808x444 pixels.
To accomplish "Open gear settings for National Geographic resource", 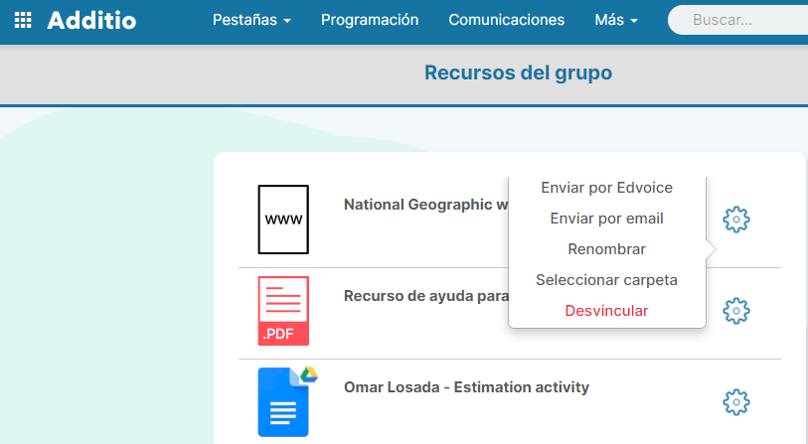I will point(735,220).
